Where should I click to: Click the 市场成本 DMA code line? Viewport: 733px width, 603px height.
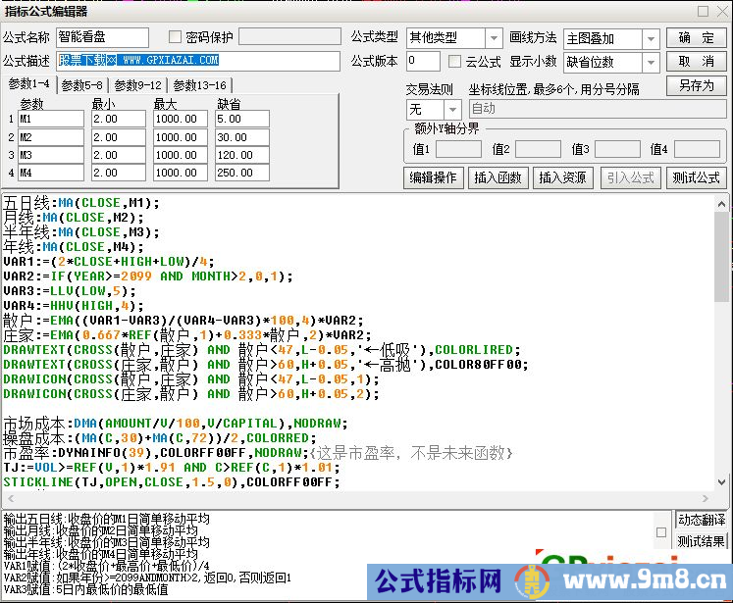[x=176, y=424]
